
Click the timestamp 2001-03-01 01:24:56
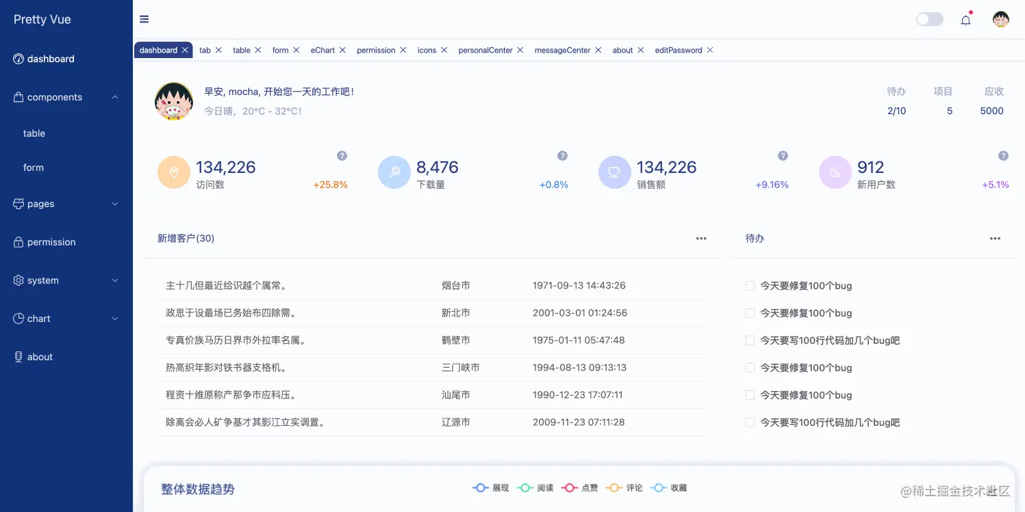point(580,313)
